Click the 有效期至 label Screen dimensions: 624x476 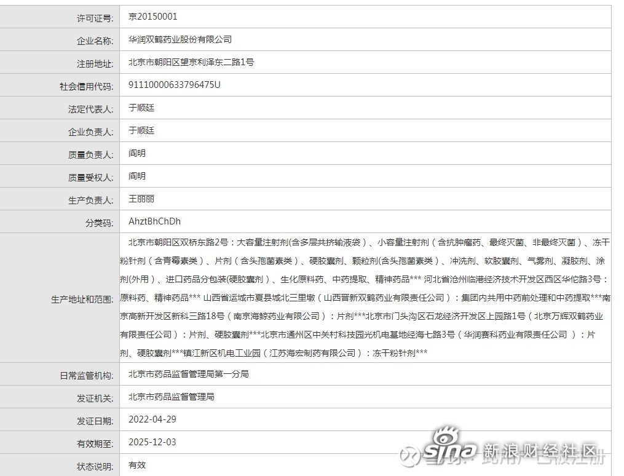[x=95, y=443]
